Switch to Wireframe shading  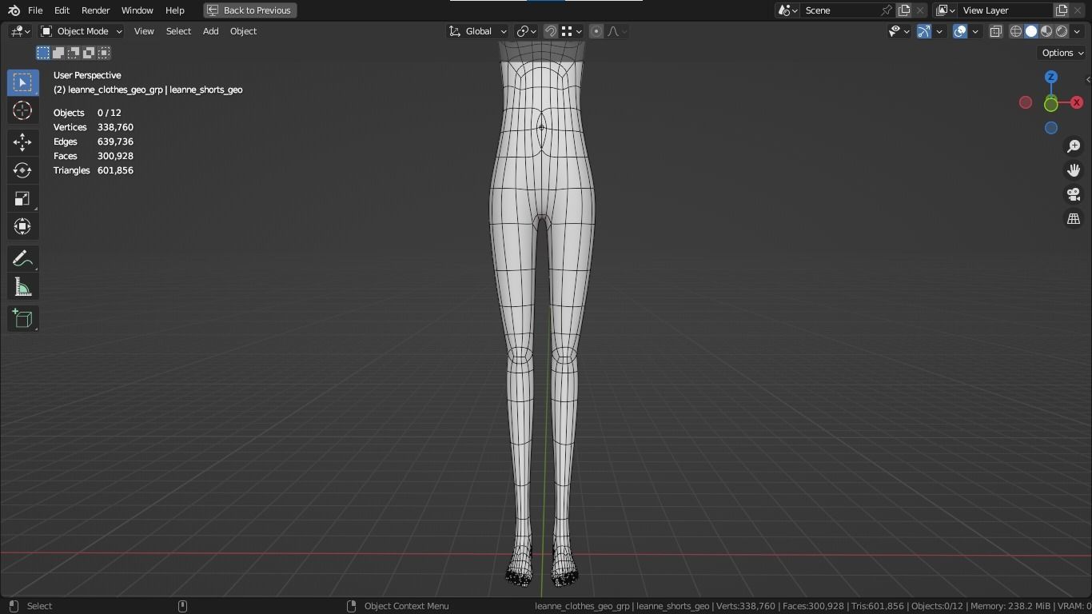point(1016,31)
